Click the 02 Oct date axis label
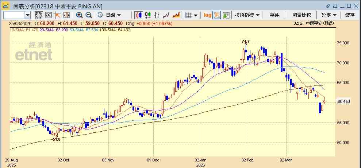The height and width of the screenshot is (168, 361). (x=63, y=160)
